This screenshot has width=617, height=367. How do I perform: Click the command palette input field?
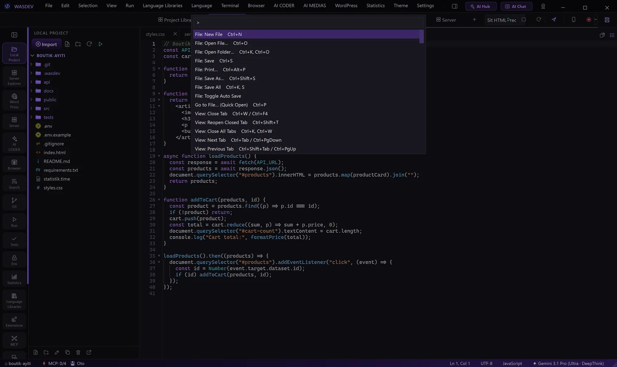pyautogui.click(x=308, y=23)
